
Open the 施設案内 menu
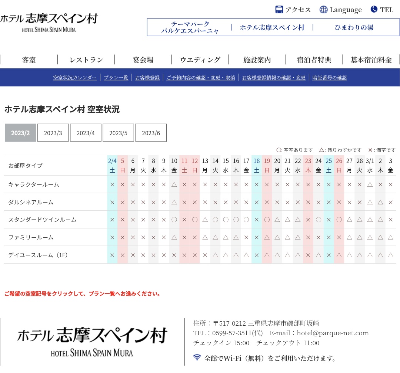pos(257,60)
